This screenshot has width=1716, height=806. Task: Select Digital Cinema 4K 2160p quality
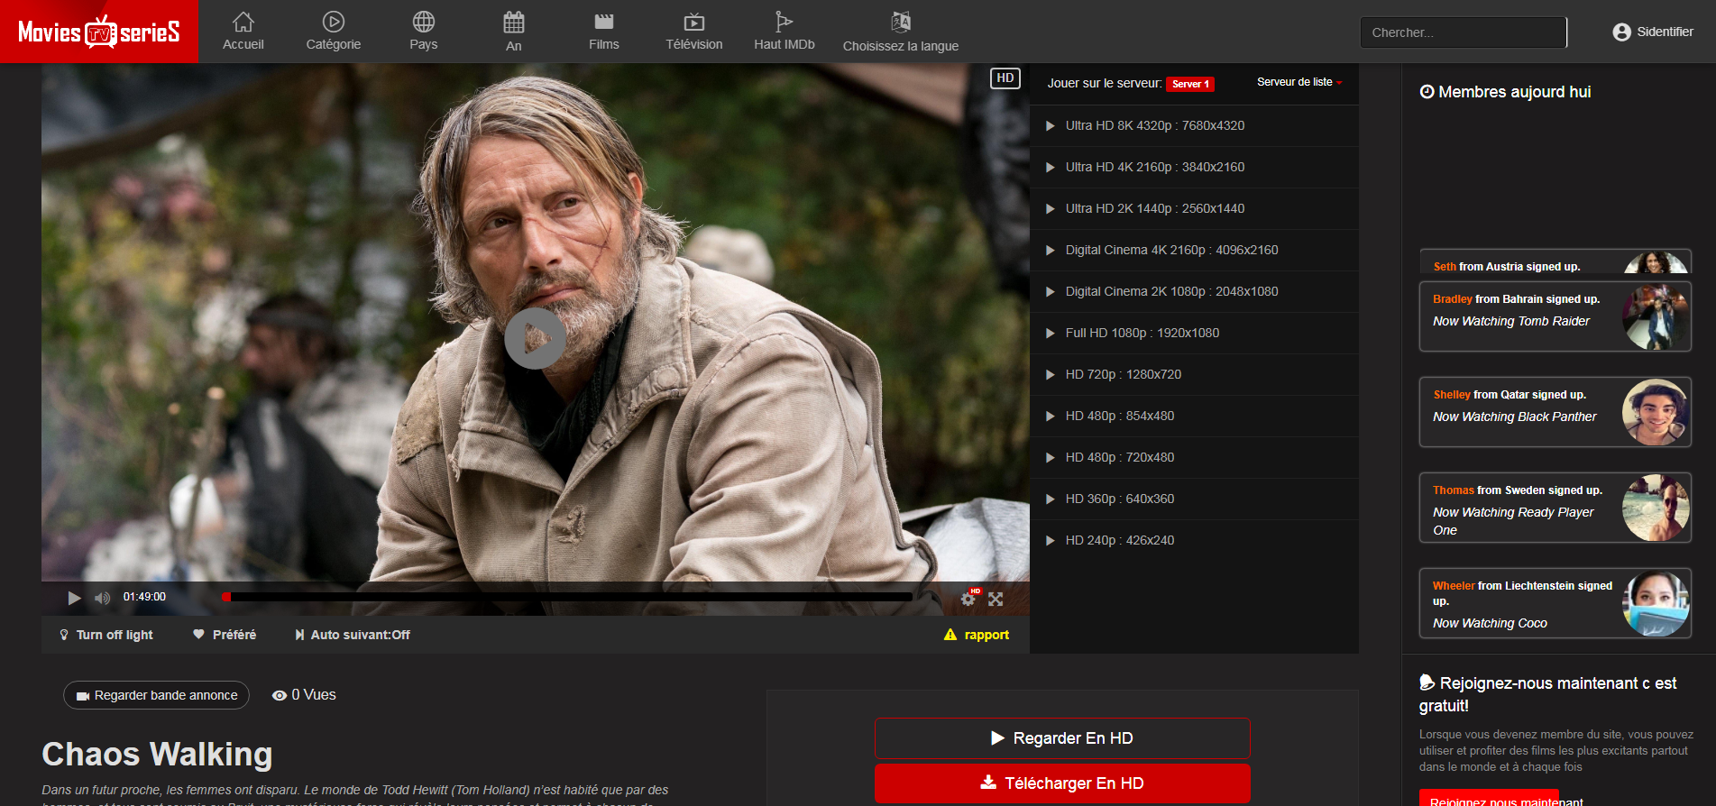1194,250
